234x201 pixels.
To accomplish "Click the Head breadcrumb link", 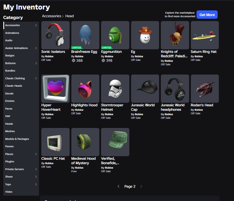I will tap(69, 16).
